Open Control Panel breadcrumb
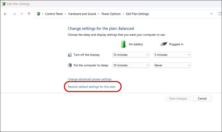222x132 pixels. coord(54,14)
